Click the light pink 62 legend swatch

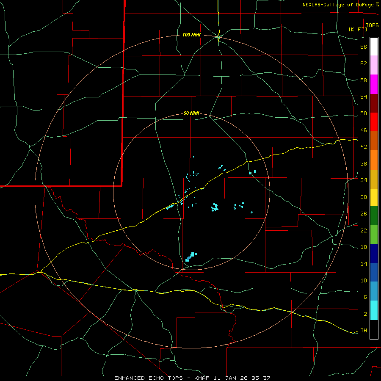click(374, 65)
